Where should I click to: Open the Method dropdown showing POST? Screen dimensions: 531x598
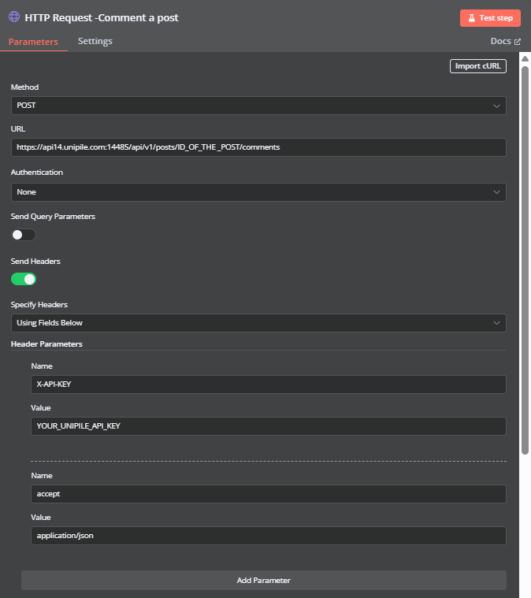coord(258,106)
